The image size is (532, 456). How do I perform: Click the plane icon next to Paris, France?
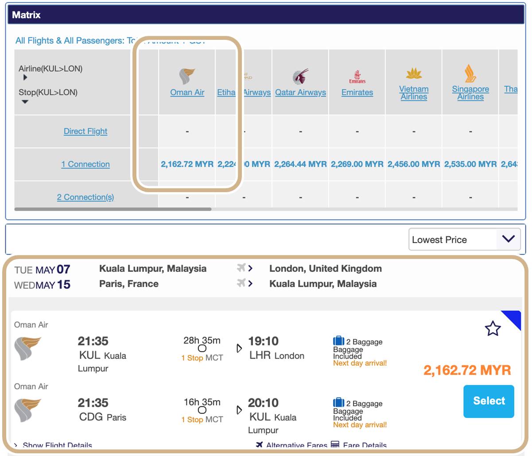click(x=242, y=283)
